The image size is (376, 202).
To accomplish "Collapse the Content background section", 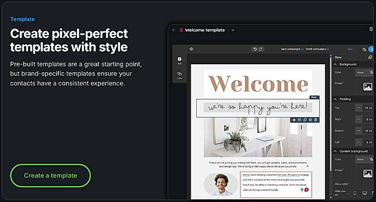I will click(x=335, y=151).
